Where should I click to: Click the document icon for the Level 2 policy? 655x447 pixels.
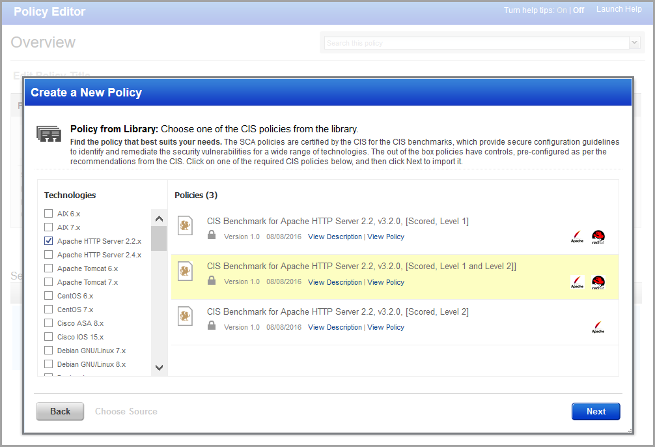pos(185,317)
